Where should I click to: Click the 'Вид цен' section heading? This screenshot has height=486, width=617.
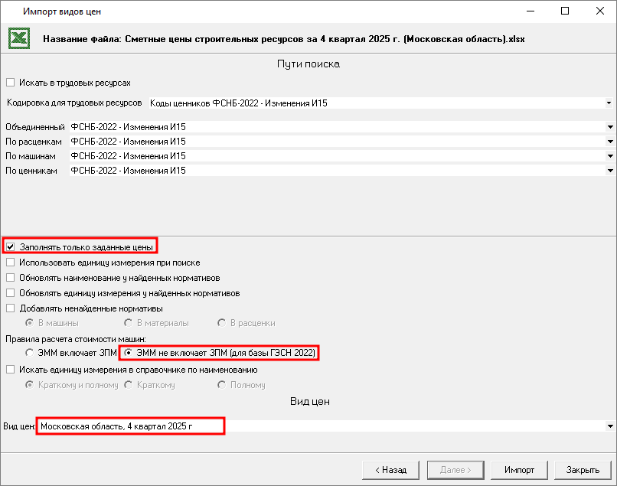(310, 401)
